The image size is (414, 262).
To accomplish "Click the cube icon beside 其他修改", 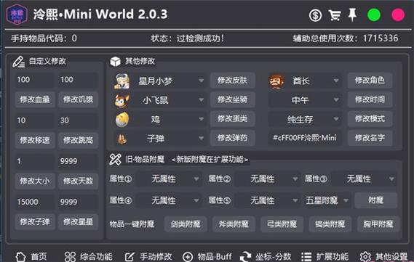I will [x=115, y=62].
